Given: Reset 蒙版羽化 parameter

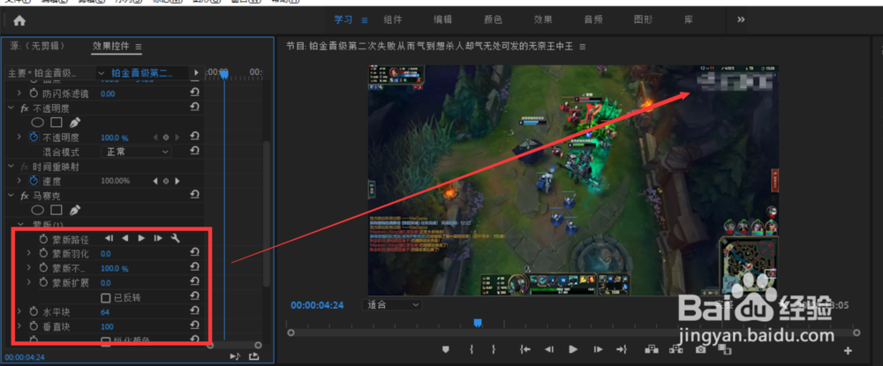Looking at the screenshot, I should [195, 253].
